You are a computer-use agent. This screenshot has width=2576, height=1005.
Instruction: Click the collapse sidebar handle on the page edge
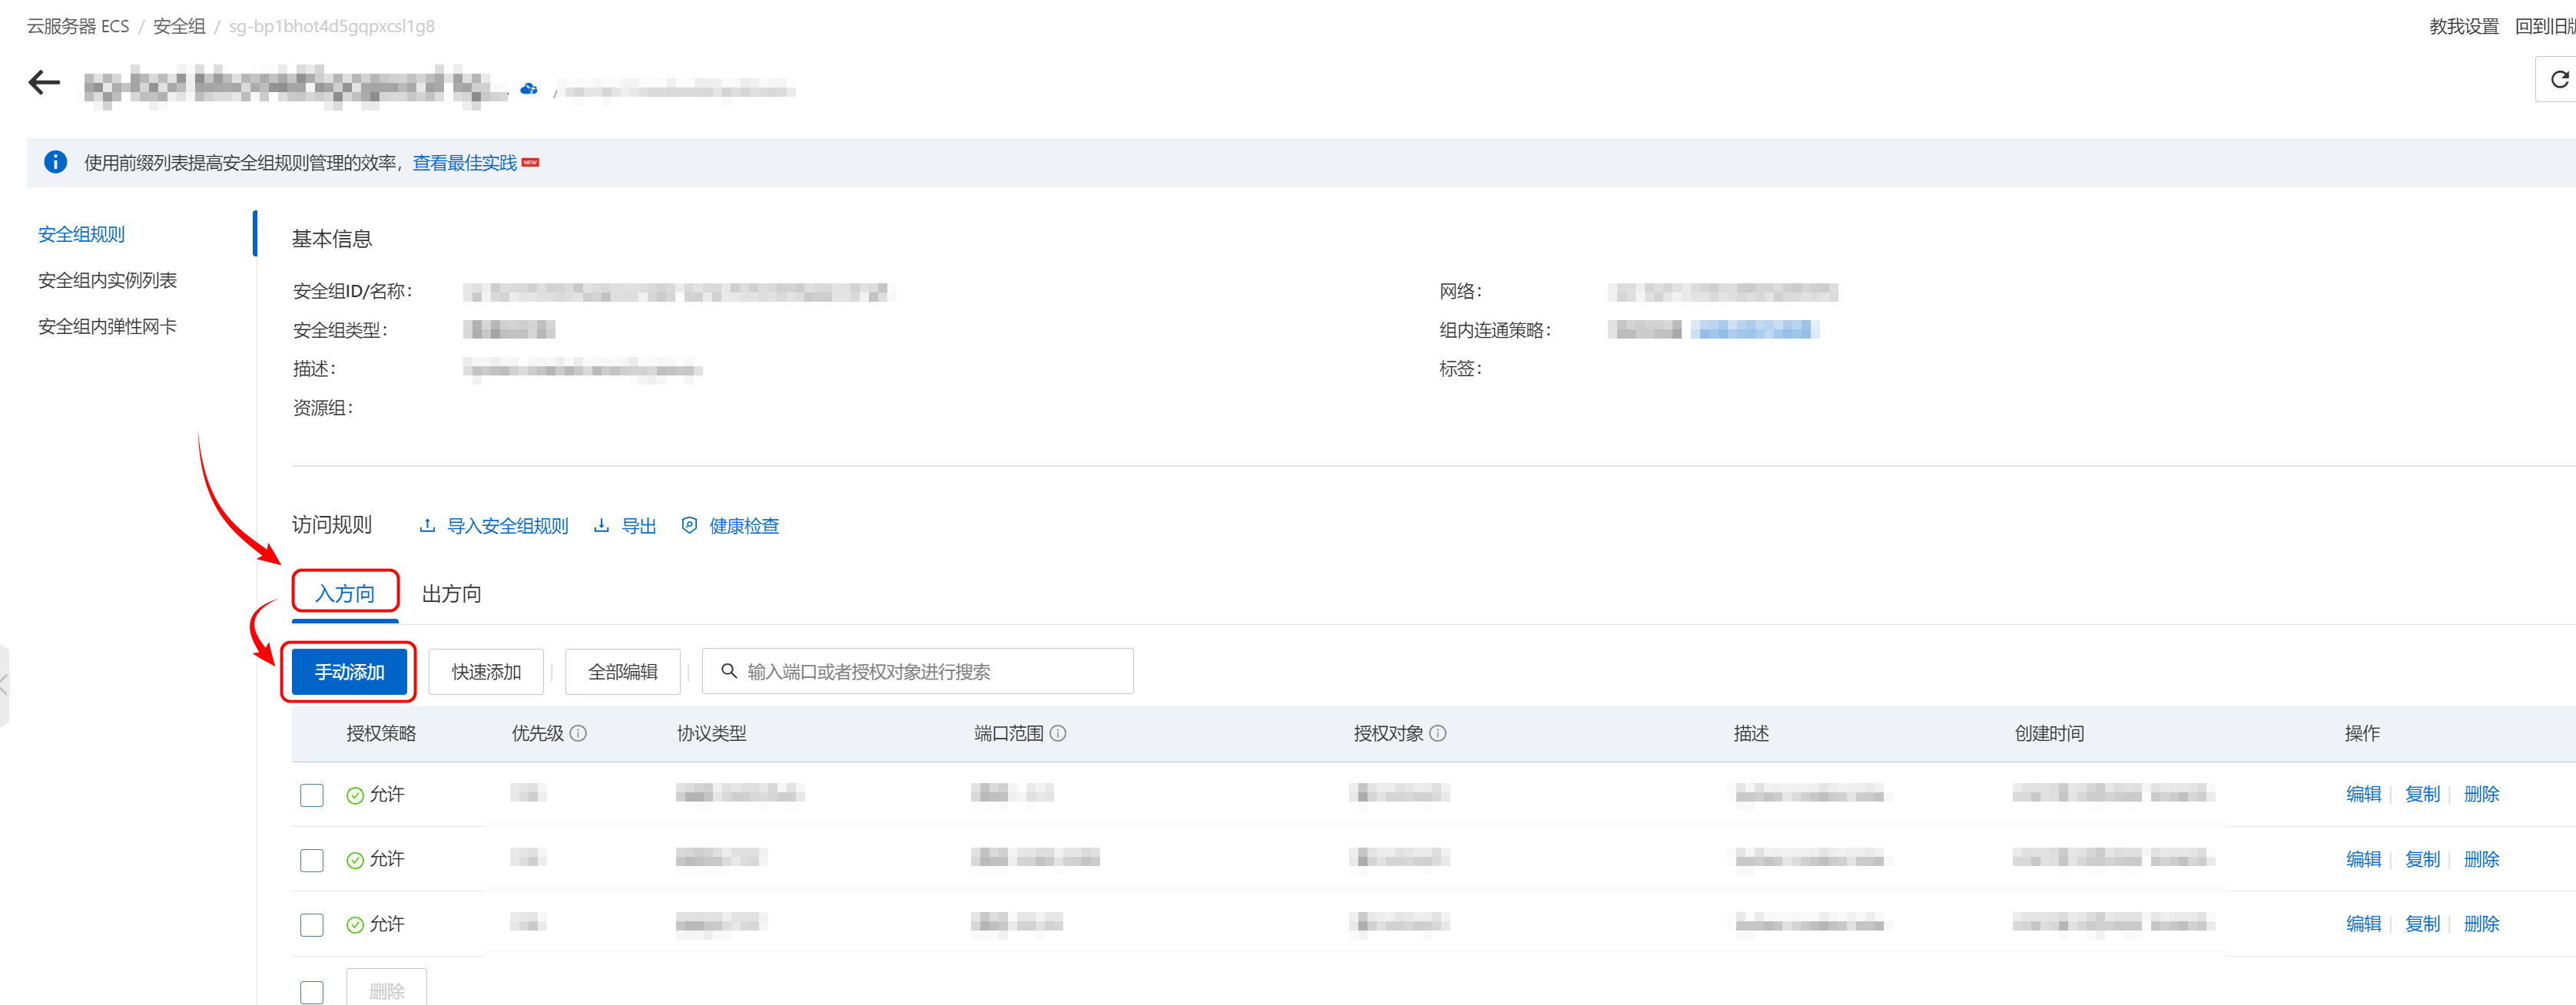(4, 686)
